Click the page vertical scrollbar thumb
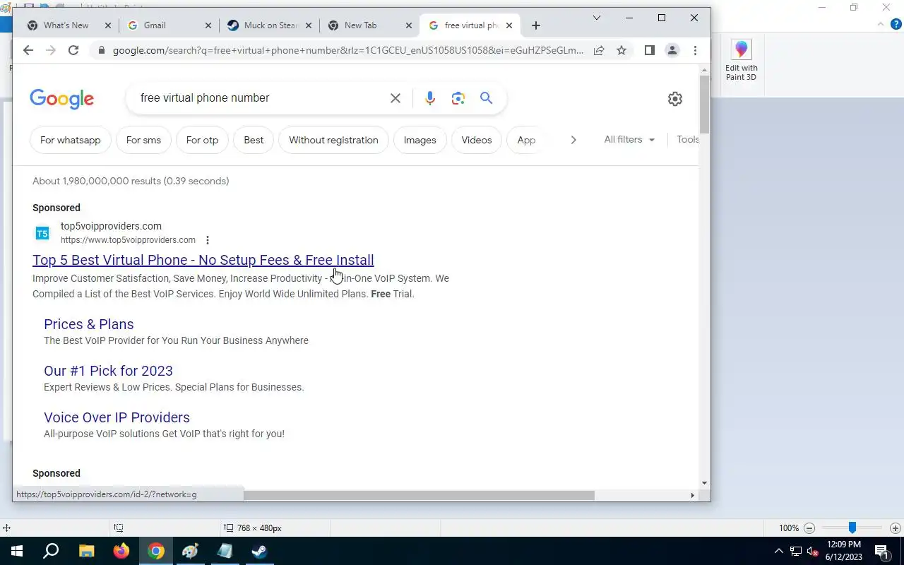Screen dimensions: 904x565 point(704,104)
